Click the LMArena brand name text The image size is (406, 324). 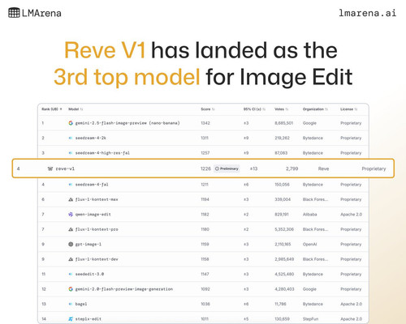tap(41, 13)
